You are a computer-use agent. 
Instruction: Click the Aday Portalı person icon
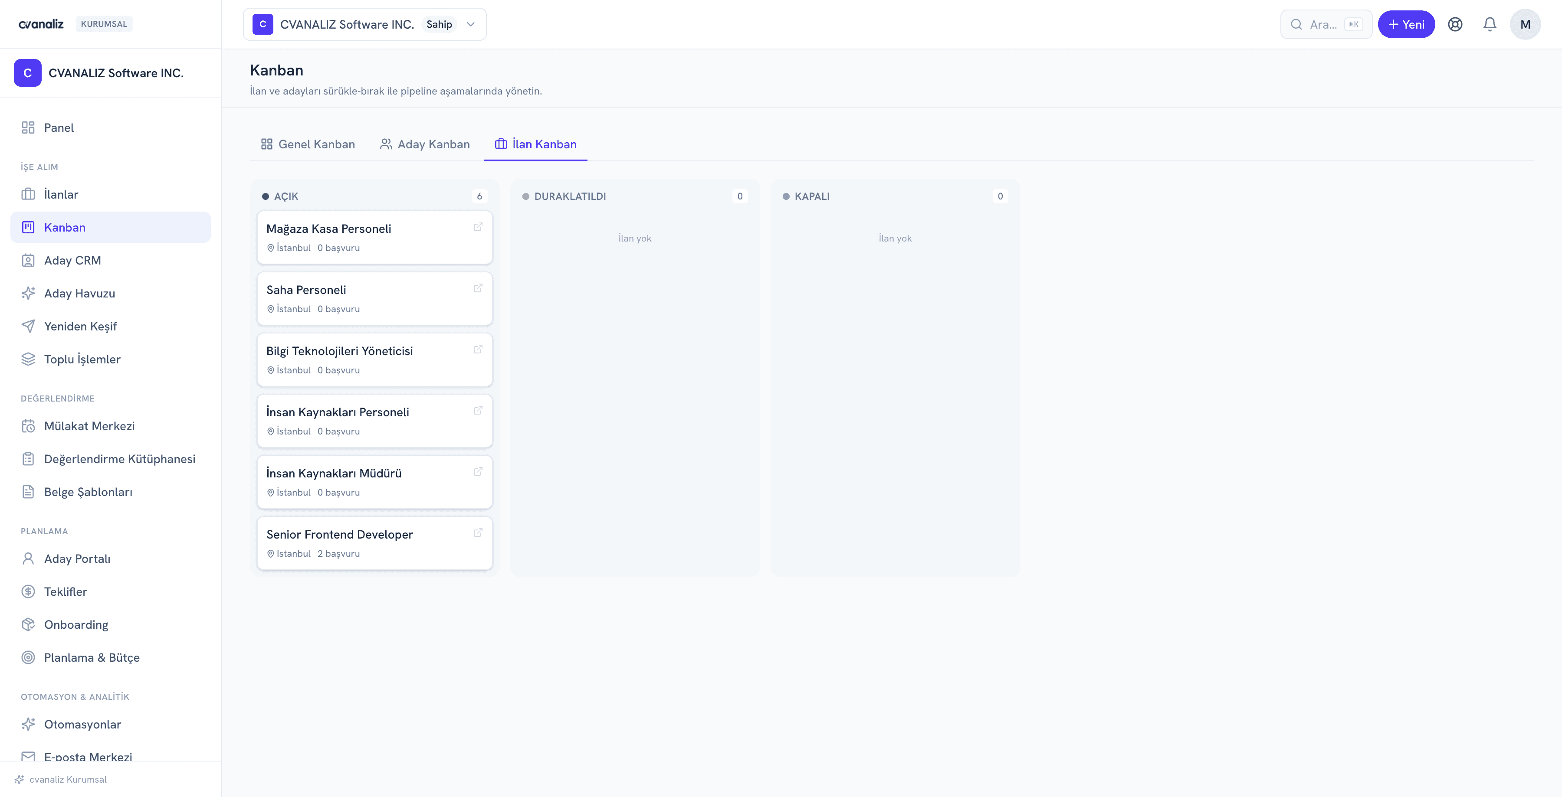(28, 559)
